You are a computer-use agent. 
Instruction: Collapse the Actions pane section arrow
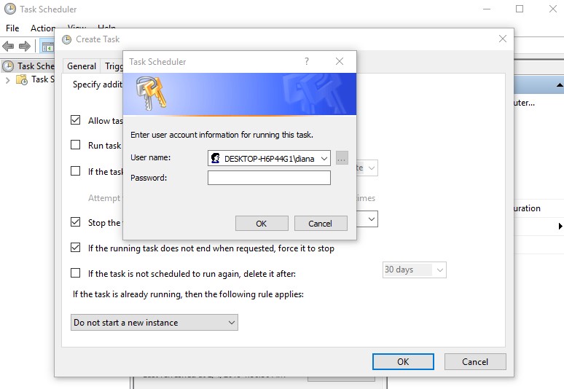(x=560, y=85)
